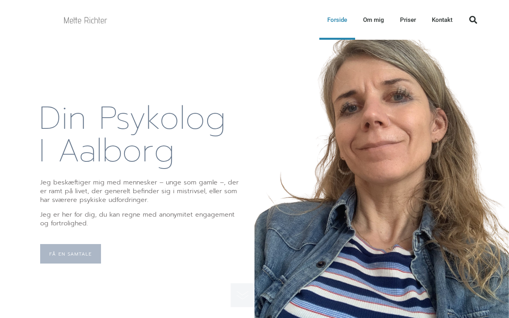
Task: Open the Forside menu item
Action: click(337, 20)
